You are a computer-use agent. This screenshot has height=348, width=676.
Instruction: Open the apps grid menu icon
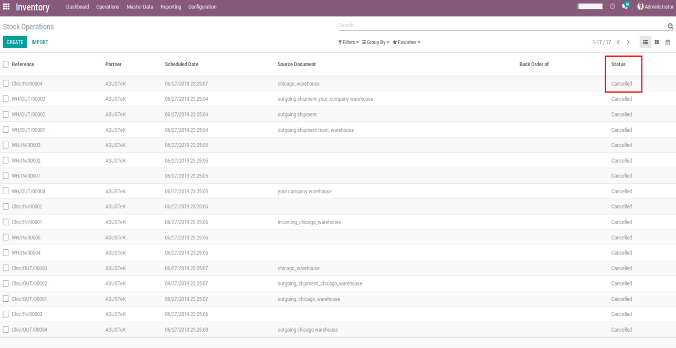click(x=6, y=7)
